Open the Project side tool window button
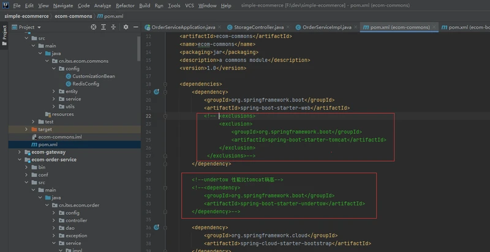 (4, 35)
